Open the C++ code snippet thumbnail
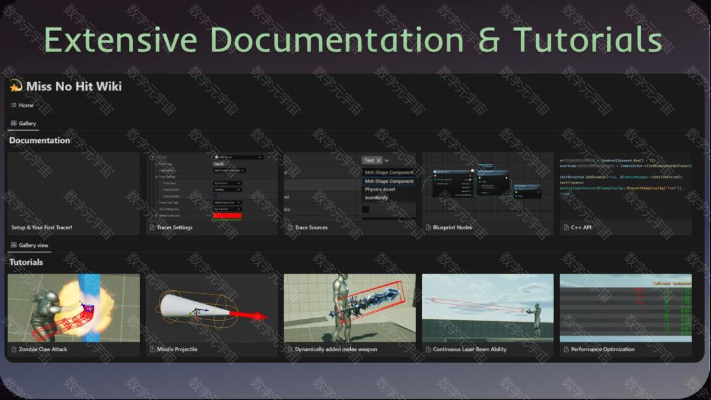 pos(626,186)
